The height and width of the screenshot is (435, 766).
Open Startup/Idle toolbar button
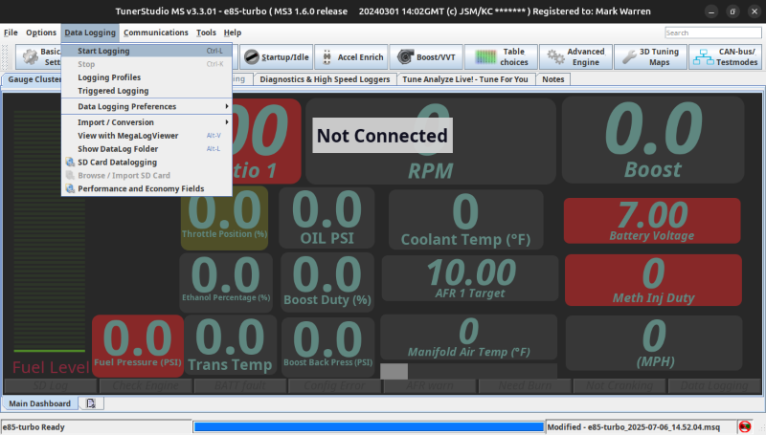click(x=277, y=57)
